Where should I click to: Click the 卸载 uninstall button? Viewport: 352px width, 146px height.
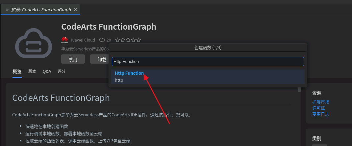click(102, 59)
